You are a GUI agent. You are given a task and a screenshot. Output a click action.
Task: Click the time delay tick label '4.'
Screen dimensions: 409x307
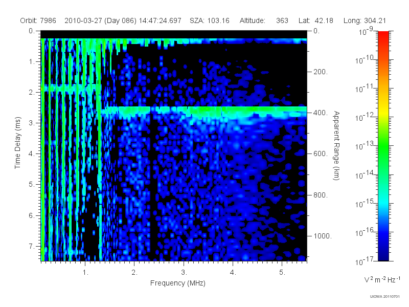31,154
